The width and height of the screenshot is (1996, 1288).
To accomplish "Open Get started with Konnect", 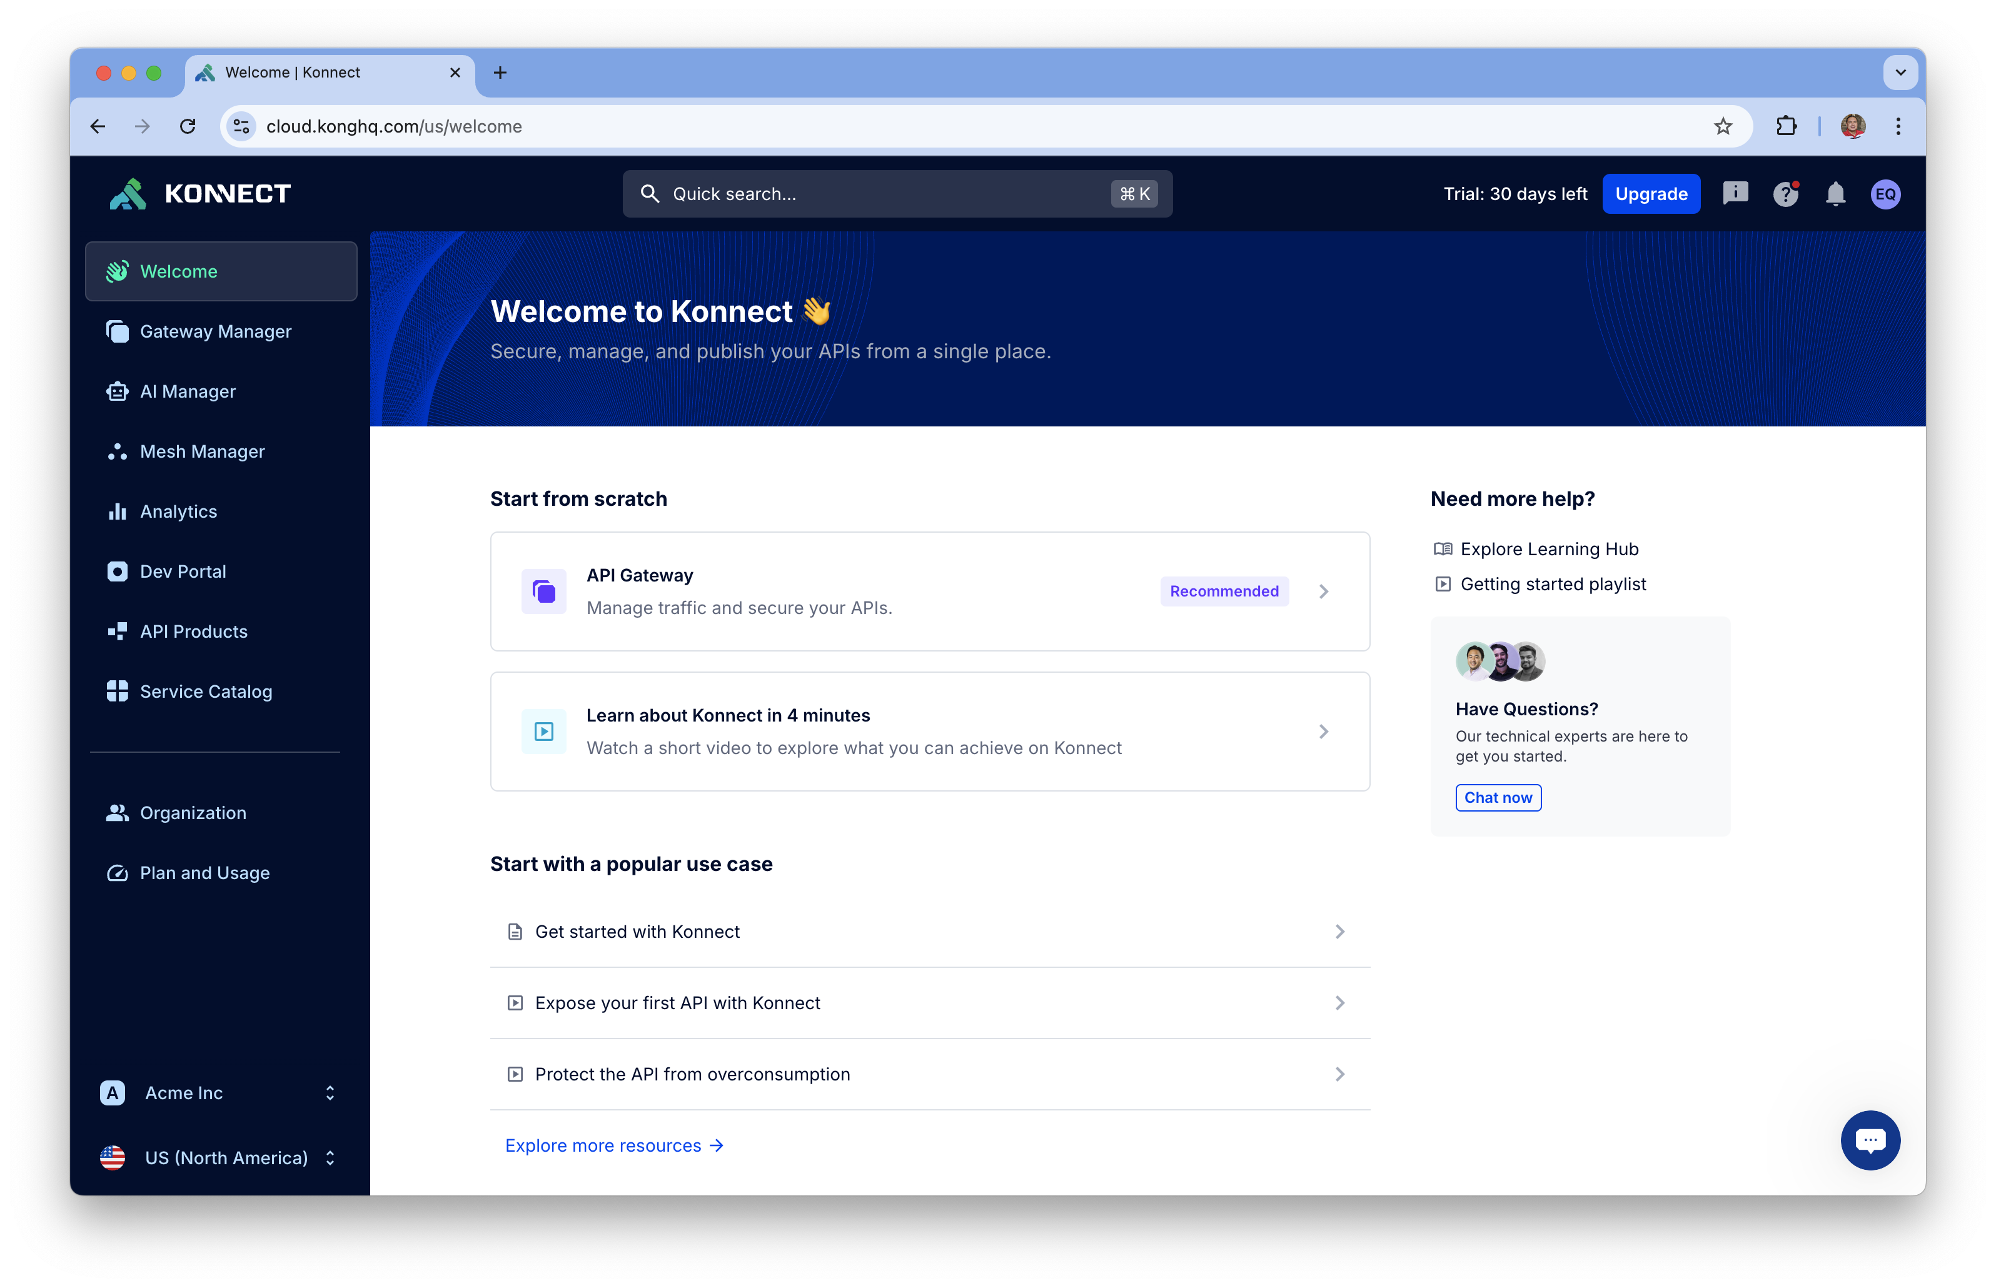I will coord(930,932).
